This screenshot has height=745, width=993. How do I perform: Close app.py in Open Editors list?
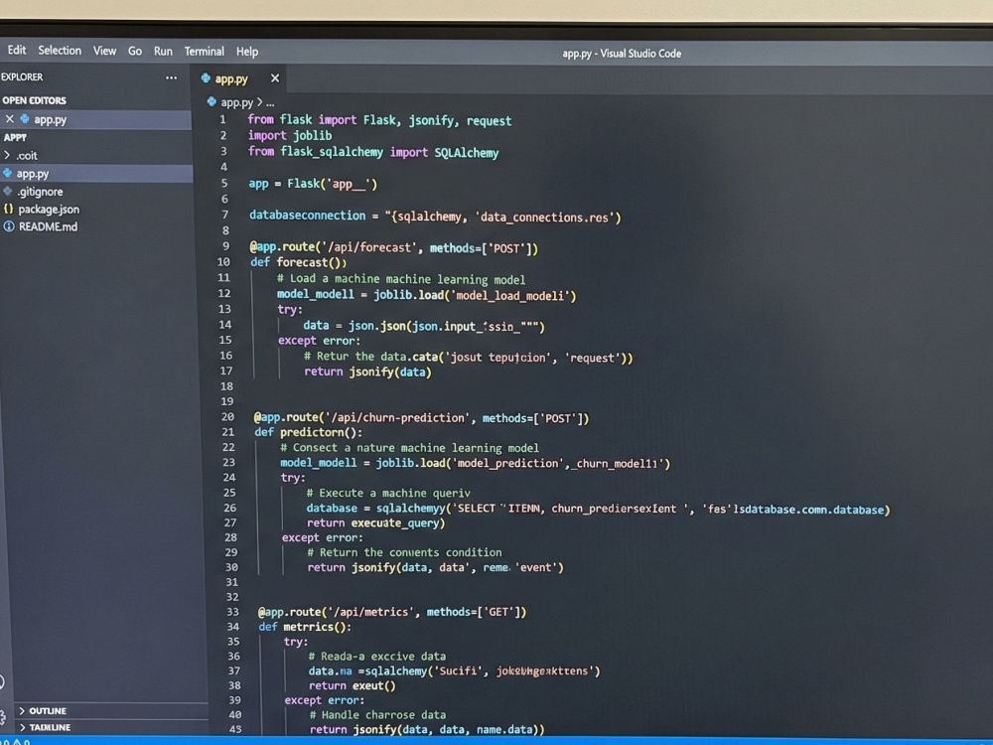pyautogui.click(x=10, y=119)
